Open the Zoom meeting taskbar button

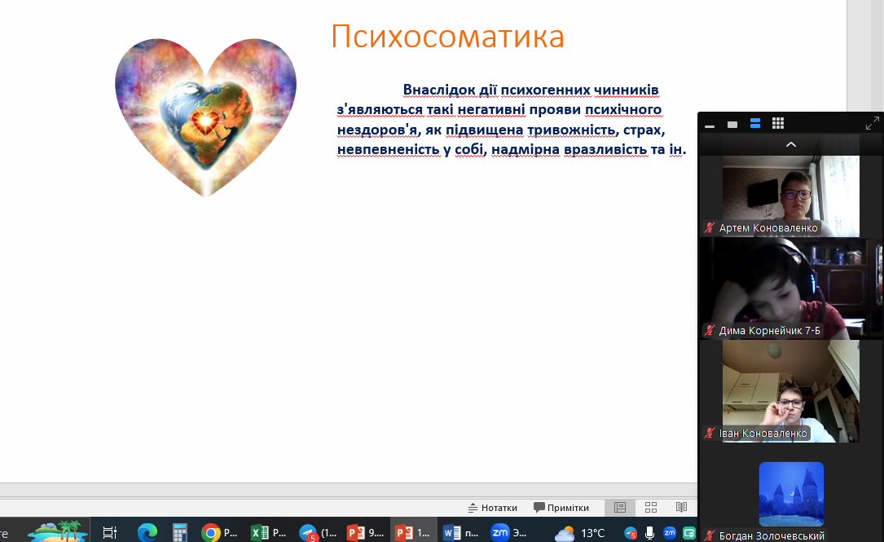click(x=509, y=532)
